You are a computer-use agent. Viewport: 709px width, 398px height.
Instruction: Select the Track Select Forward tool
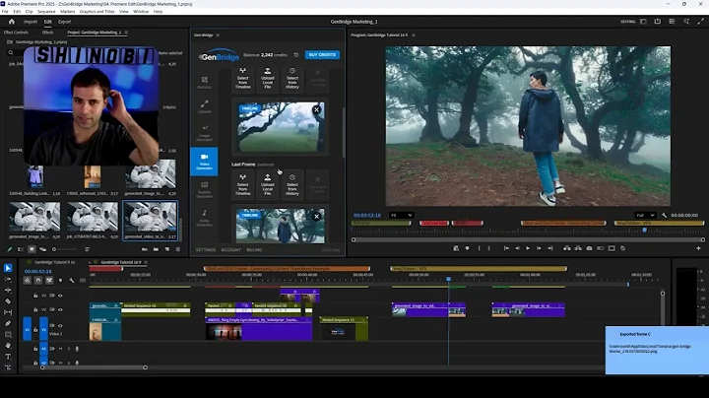click(8, 279)
